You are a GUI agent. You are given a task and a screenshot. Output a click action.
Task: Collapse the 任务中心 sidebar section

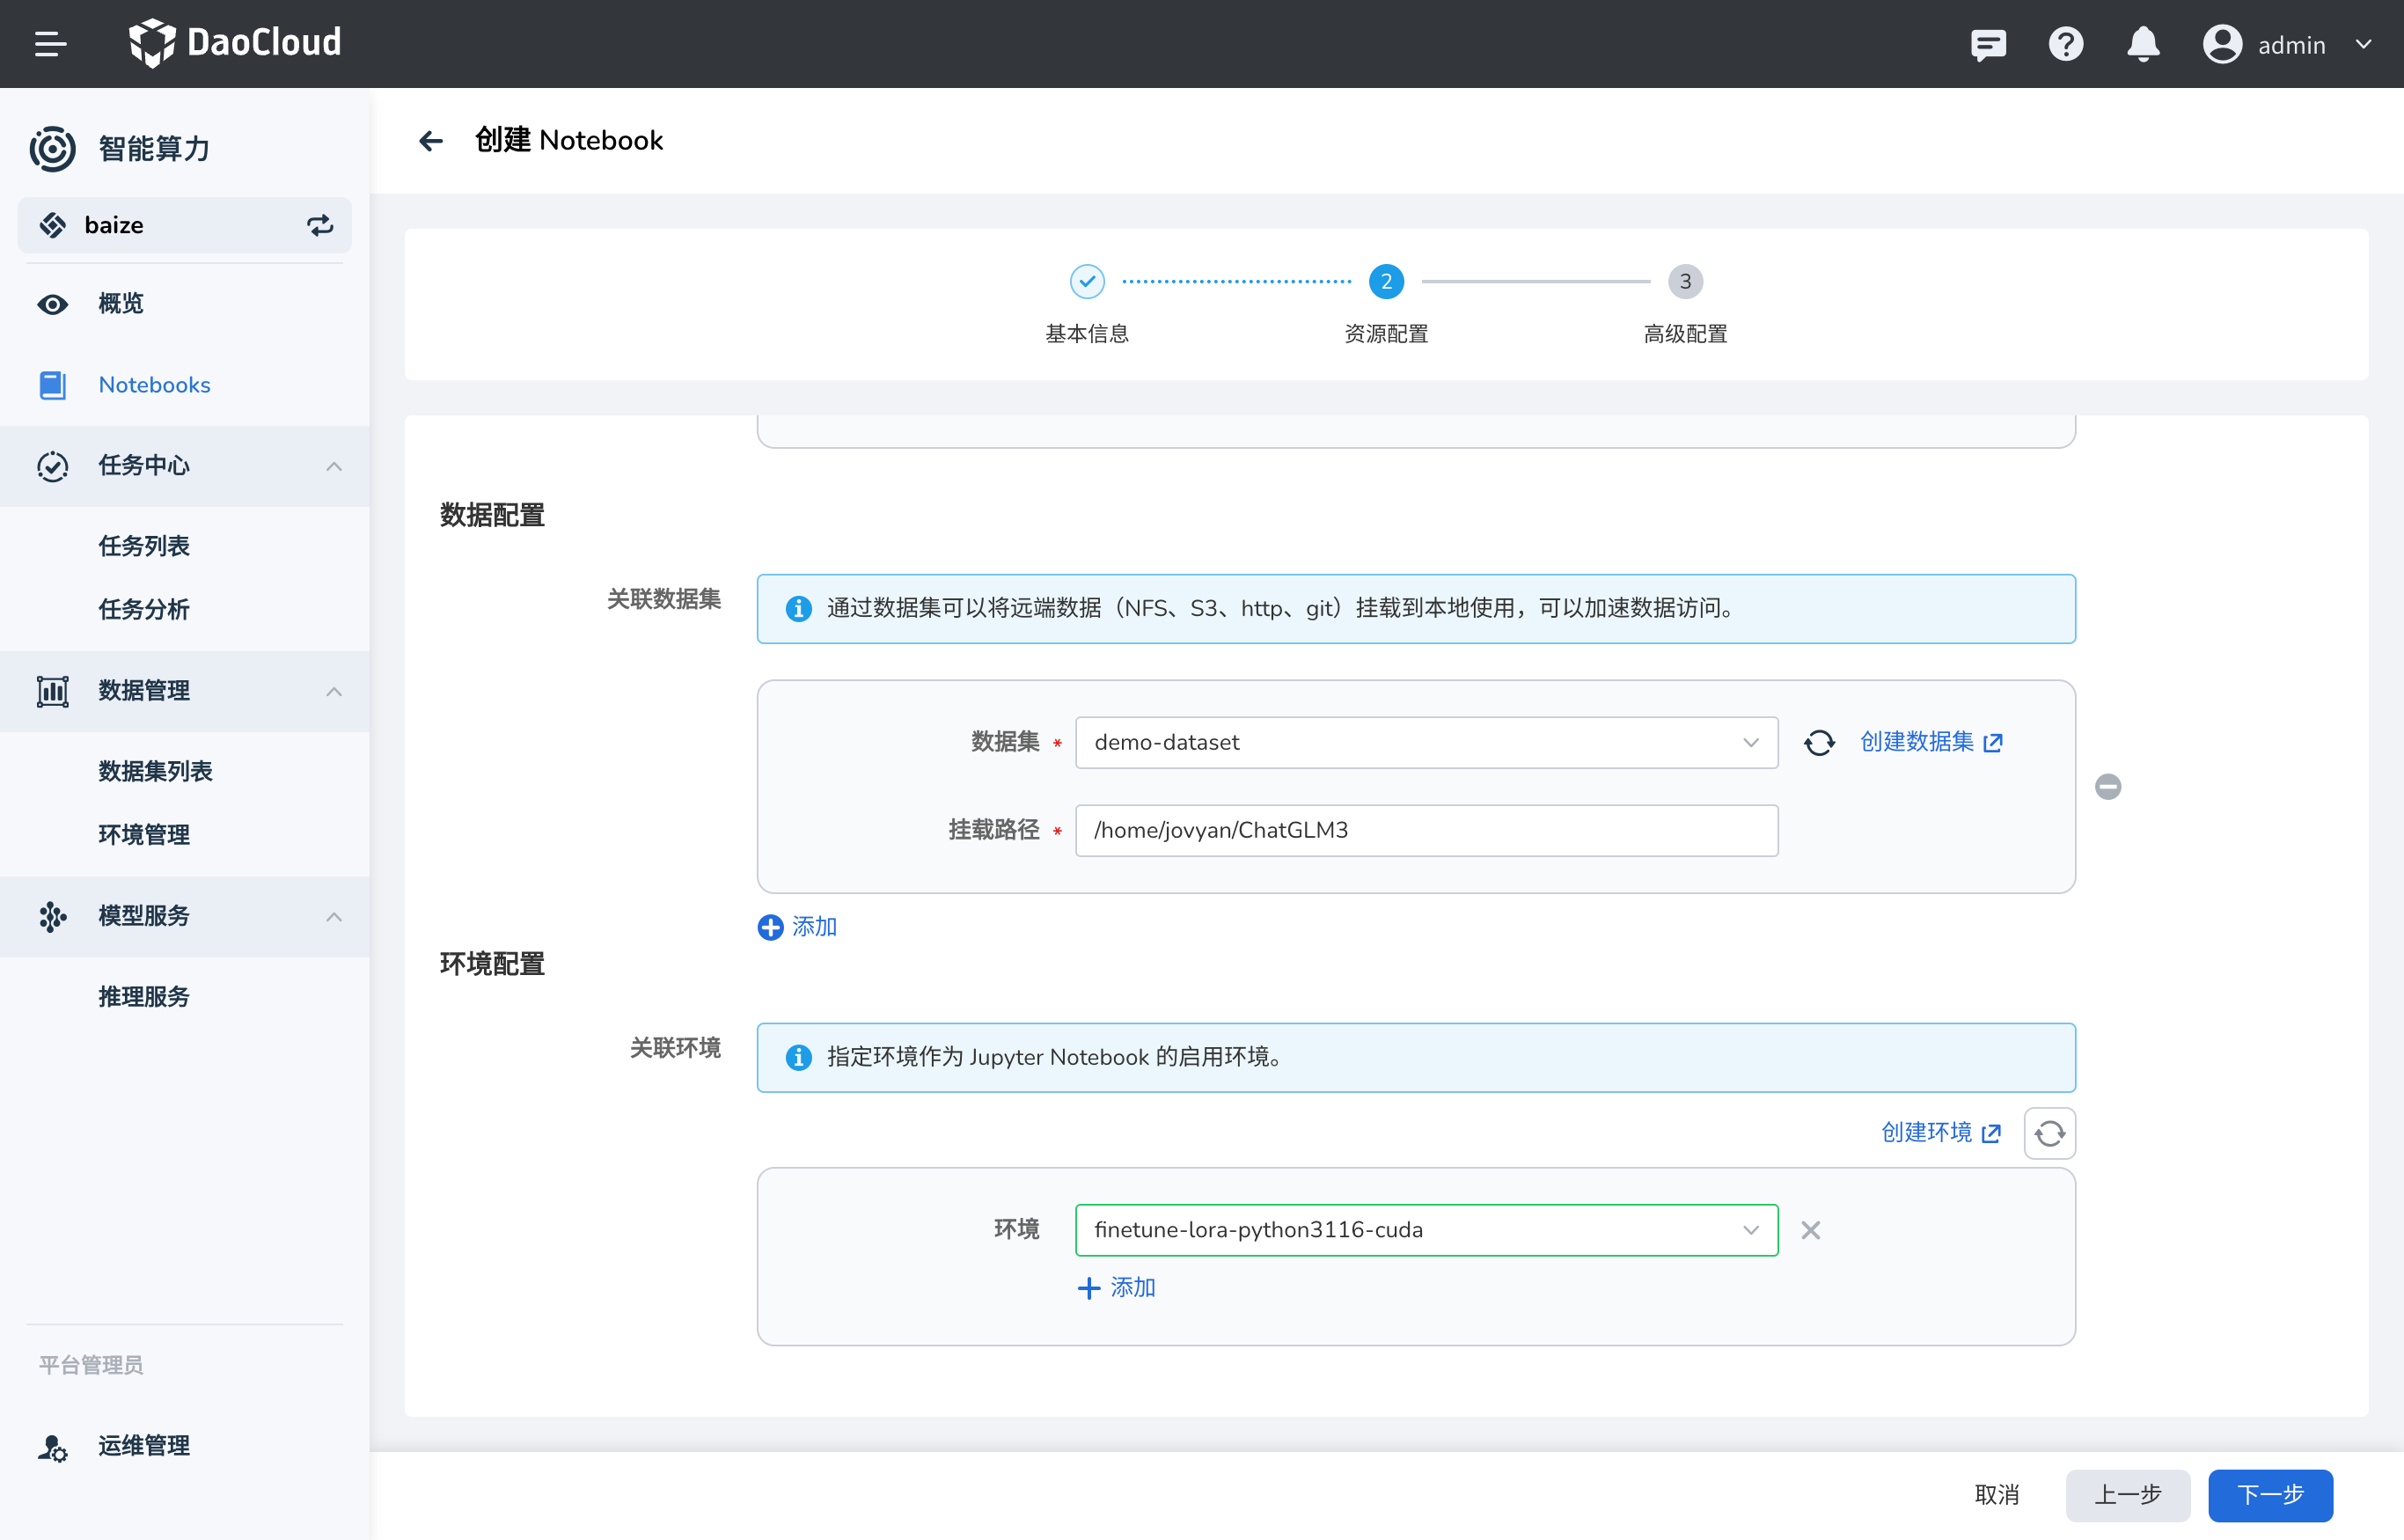[334, 466]
